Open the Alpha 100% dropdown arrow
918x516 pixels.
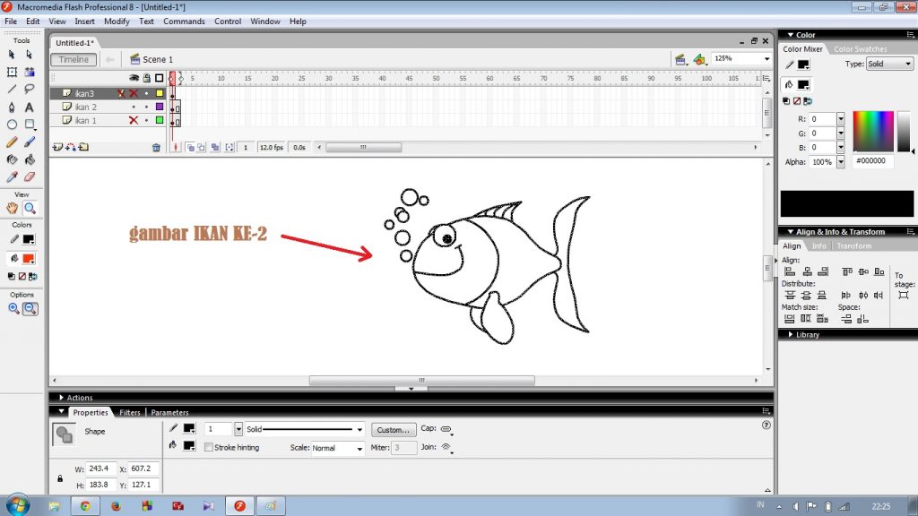pos(841,162)
